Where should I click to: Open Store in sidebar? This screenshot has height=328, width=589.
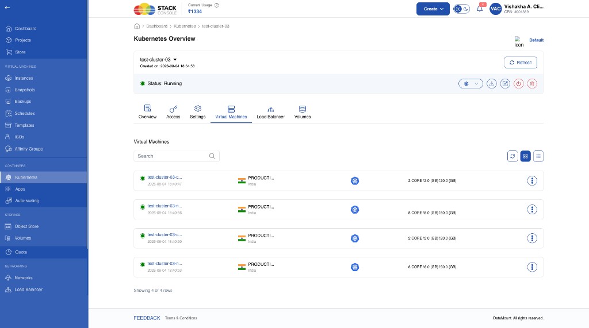(20, 52)
